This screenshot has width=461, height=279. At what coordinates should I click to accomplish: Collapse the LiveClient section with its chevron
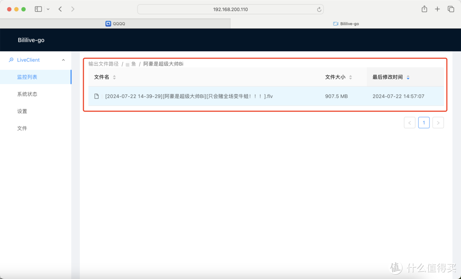63,60
